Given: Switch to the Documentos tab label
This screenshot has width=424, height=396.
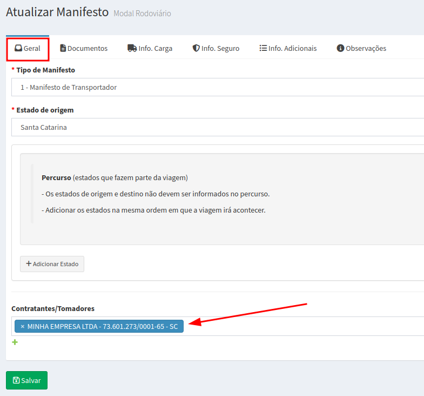Looking at the screenshot, I should coord(88,48).
